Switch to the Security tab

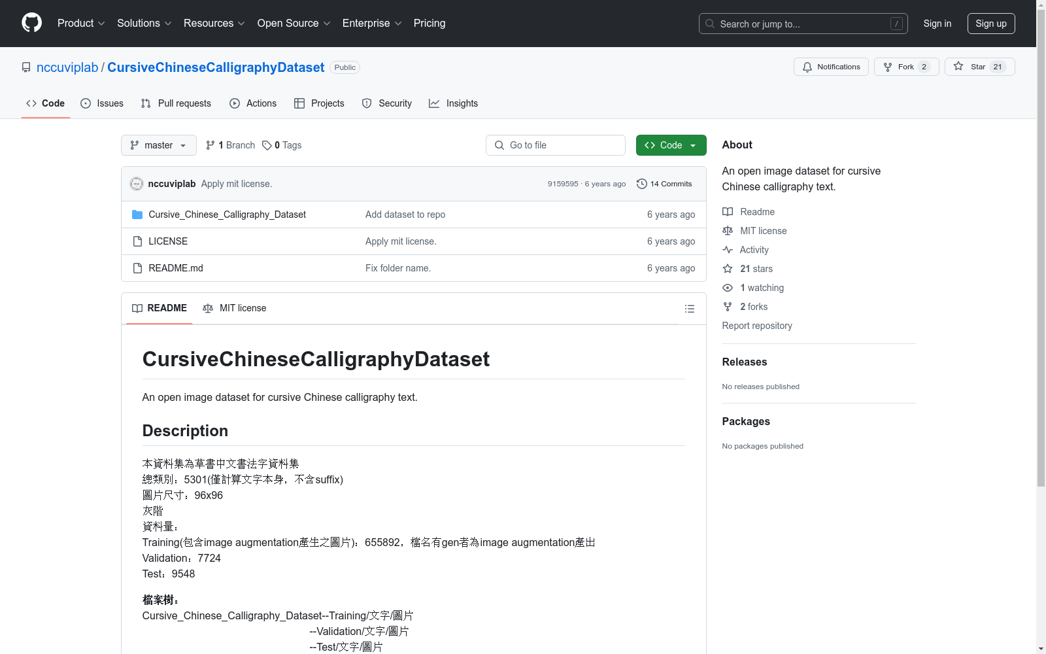(x=387, y=103)
